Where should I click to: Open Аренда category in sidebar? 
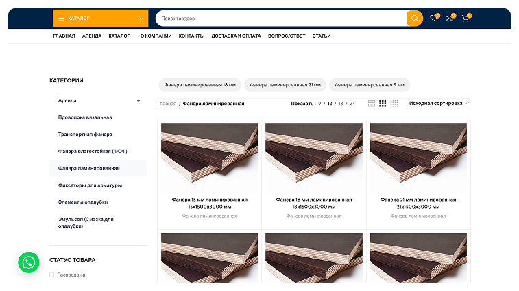pos(67,100)
